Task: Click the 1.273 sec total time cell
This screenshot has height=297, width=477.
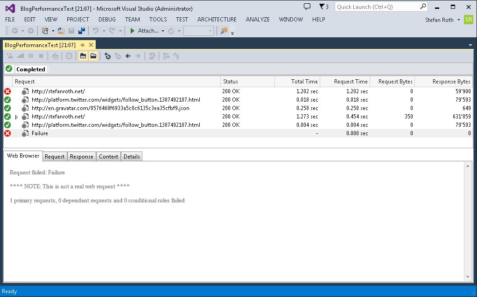Action: (x=307, y=117)
